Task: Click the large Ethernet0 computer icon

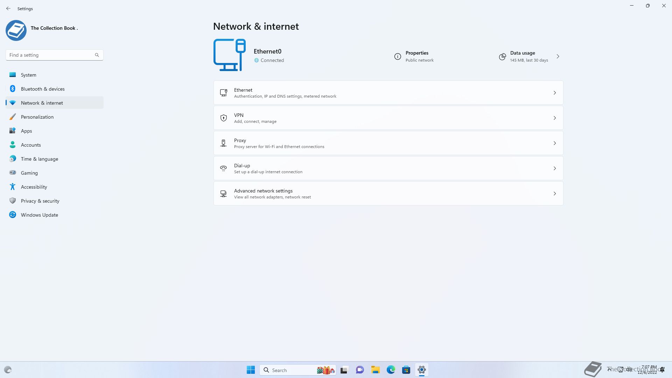Action: (230, 55)
